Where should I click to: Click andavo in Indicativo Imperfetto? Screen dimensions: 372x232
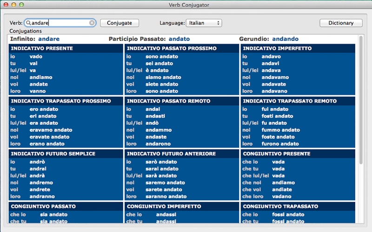(x=271, y=56)
